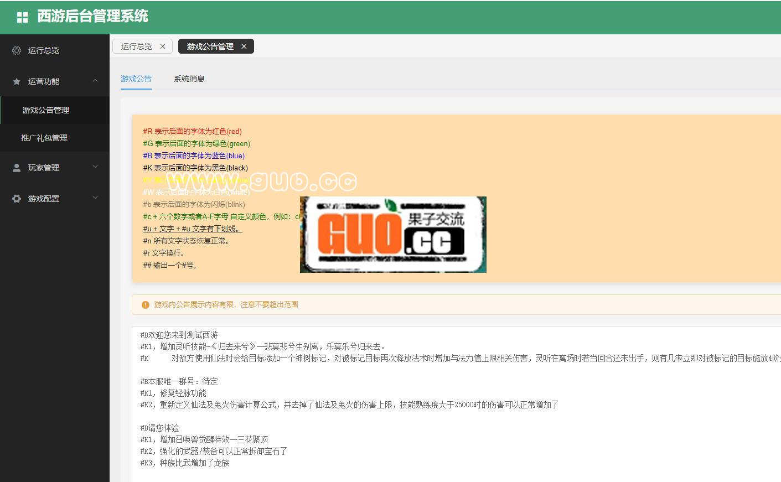Click the #B请您体验 line

point(159,428)
